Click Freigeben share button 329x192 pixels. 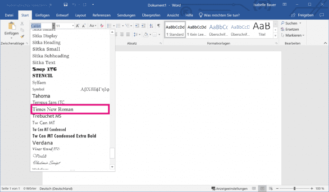(312, 15)
